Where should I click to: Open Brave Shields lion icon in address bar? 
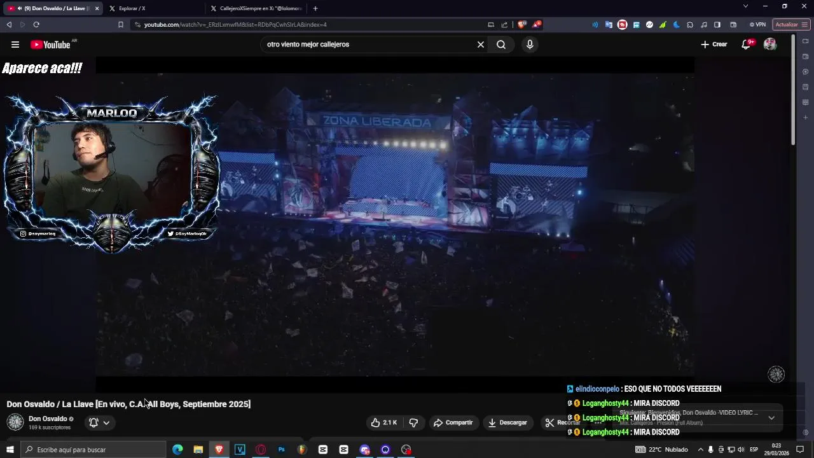tap(522, 25)
